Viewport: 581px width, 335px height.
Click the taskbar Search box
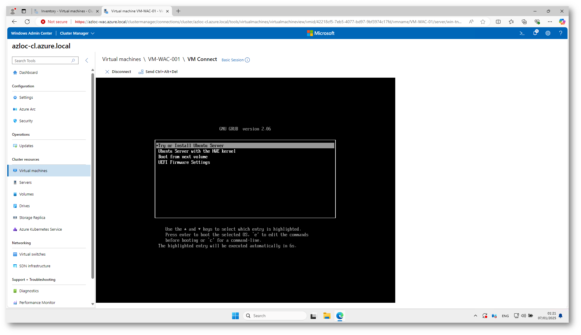(275, 316)
